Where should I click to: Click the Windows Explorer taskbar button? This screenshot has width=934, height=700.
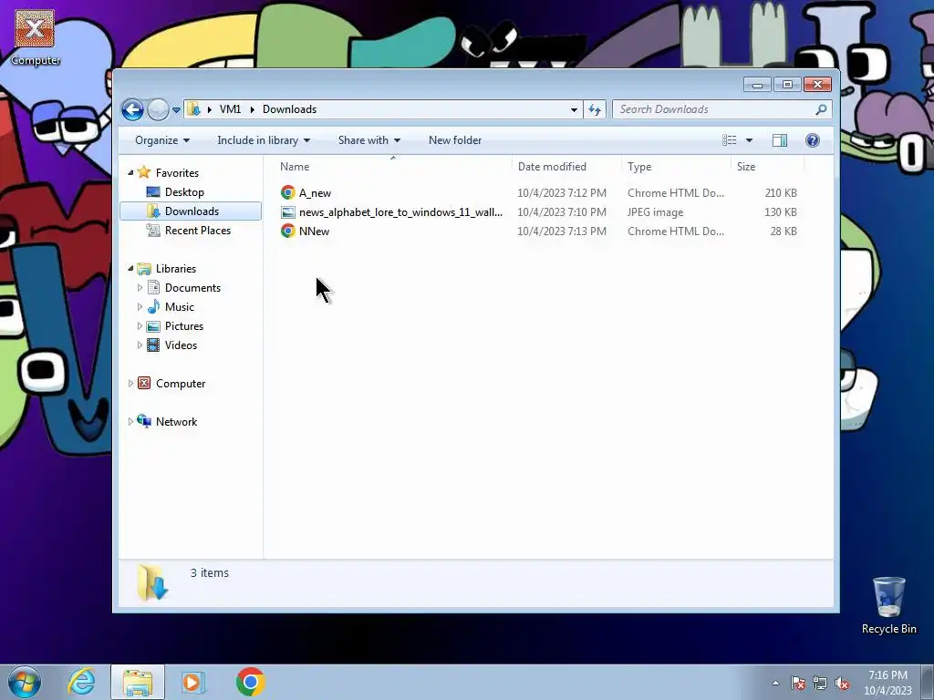138,682
